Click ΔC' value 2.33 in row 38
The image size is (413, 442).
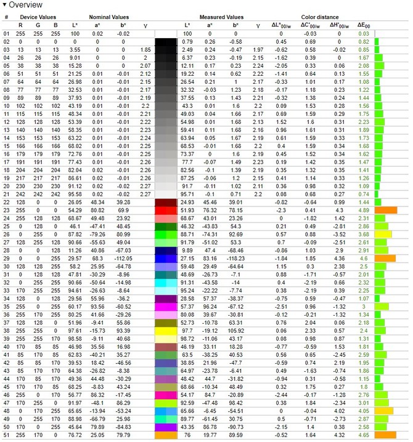click(310, 331)
